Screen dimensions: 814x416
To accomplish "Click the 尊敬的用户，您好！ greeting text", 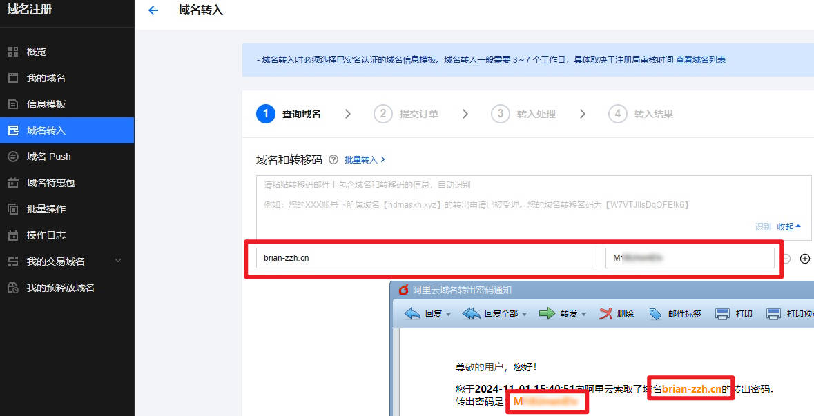I will 496,367.
